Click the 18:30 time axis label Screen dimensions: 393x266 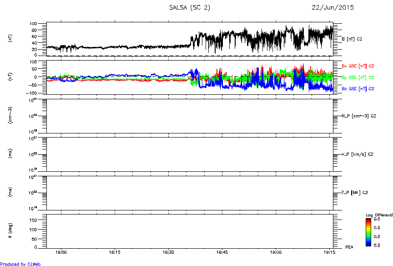click(x=168, y=252)
